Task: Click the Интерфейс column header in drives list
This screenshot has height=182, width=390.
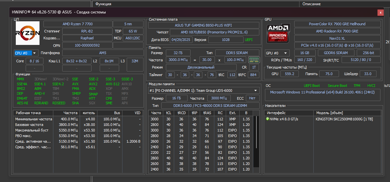Action: [x=289, y=113]
